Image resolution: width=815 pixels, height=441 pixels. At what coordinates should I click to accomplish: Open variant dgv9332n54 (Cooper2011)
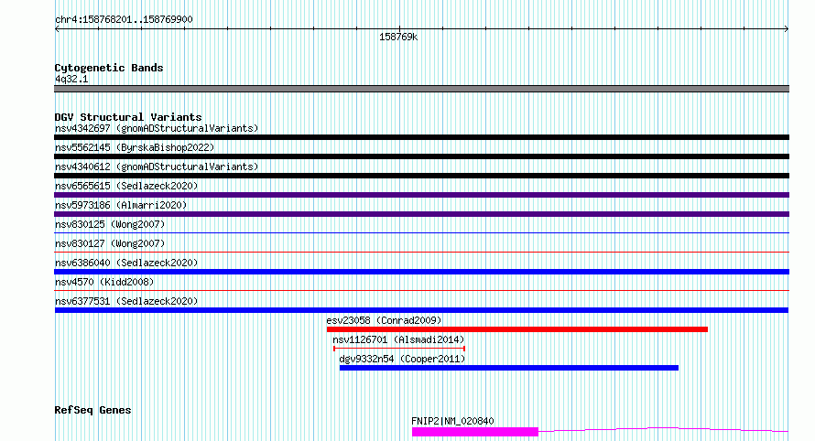[x=402, y=359]
